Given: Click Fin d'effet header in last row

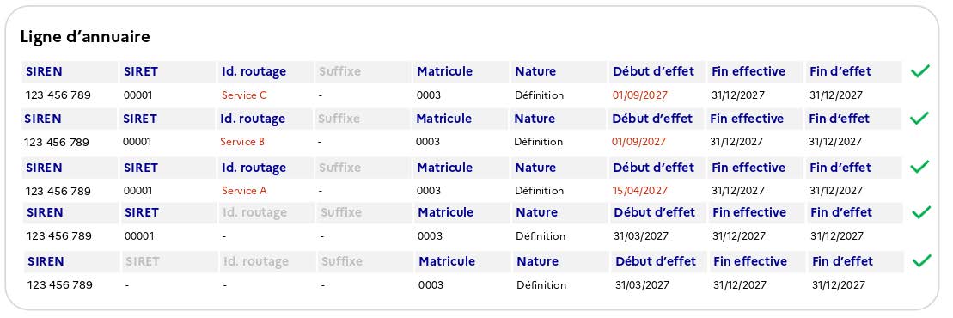Looking at the screenshot, I should pyautogui.click(x=842, y=261).
